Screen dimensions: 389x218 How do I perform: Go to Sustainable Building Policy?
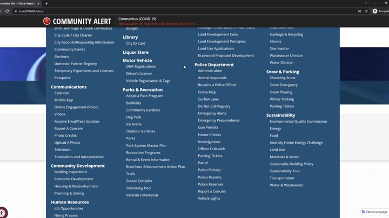(x=292, y=164)
